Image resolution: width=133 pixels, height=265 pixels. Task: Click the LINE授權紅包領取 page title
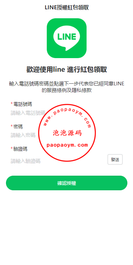point(67,8)
